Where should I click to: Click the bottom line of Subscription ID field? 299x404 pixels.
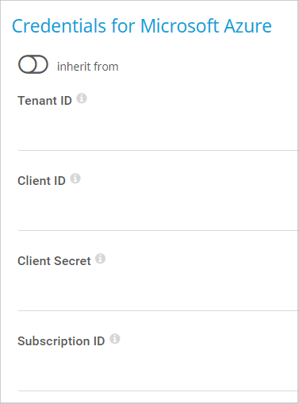pyautogui.click(x=158, y=391)
